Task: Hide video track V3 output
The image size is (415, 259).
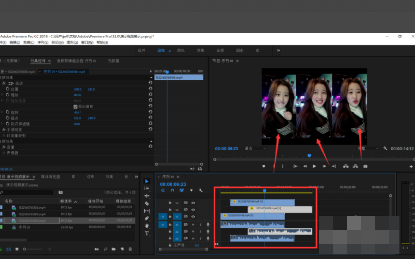Action: [193, 203]
